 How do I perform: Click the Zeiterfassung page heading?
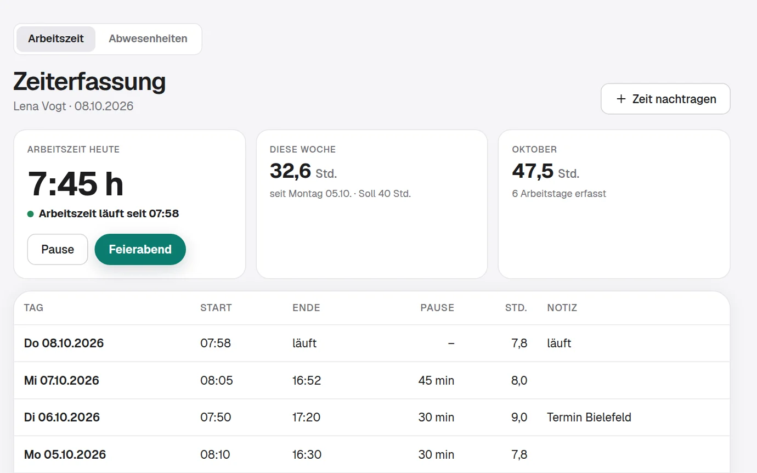tap(89, 82)
